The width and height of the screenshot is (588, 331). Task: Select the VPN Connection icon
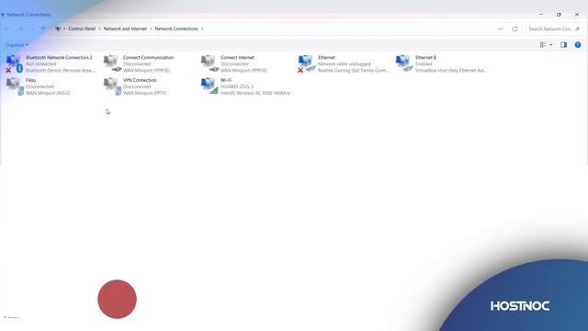tap(112, 86)
